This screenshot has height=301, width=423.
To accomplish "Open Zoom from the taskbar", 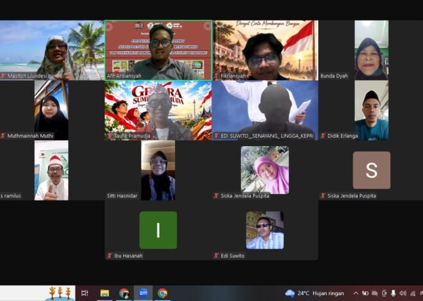I will coord(143,293).
